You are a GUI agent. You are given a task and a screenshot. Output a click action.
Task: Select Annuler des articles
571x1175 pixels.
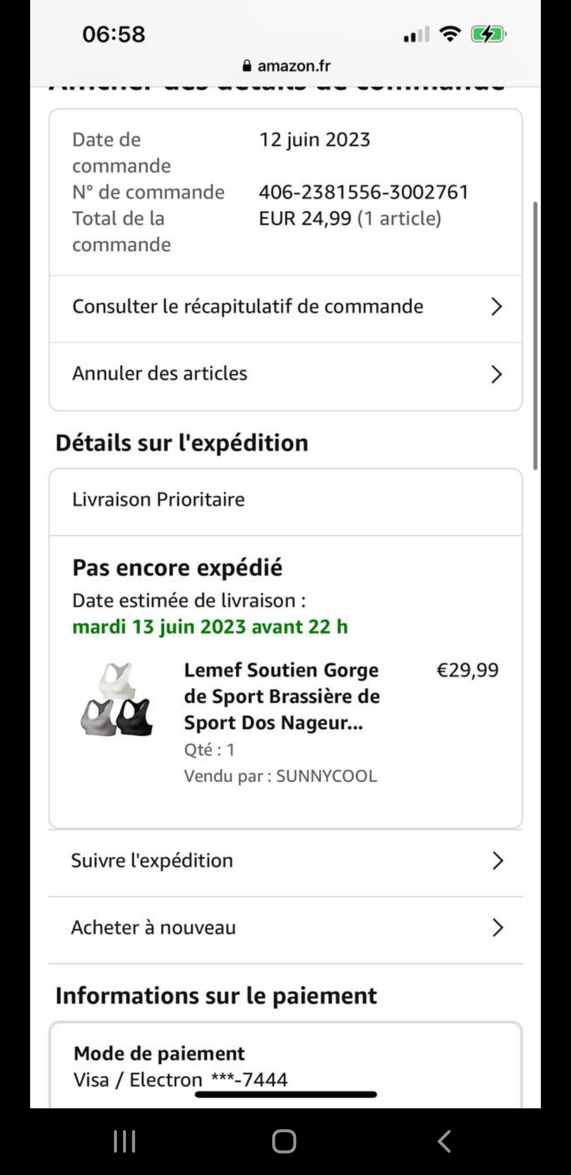point(160,374)
